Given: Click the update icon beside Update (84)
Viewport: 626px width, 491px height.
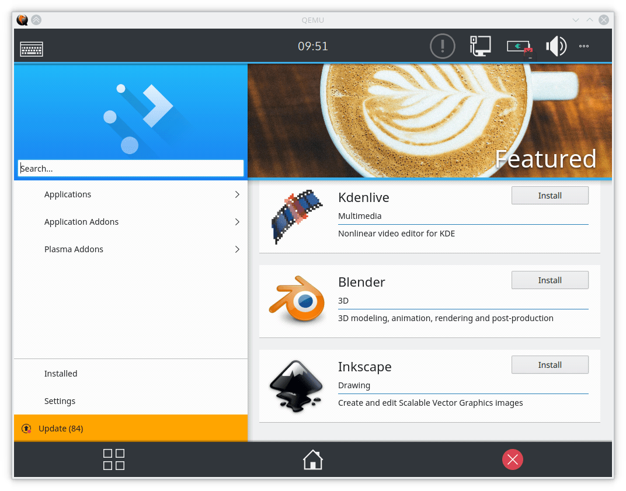Looking at the screenshot, I should [26, 429].
